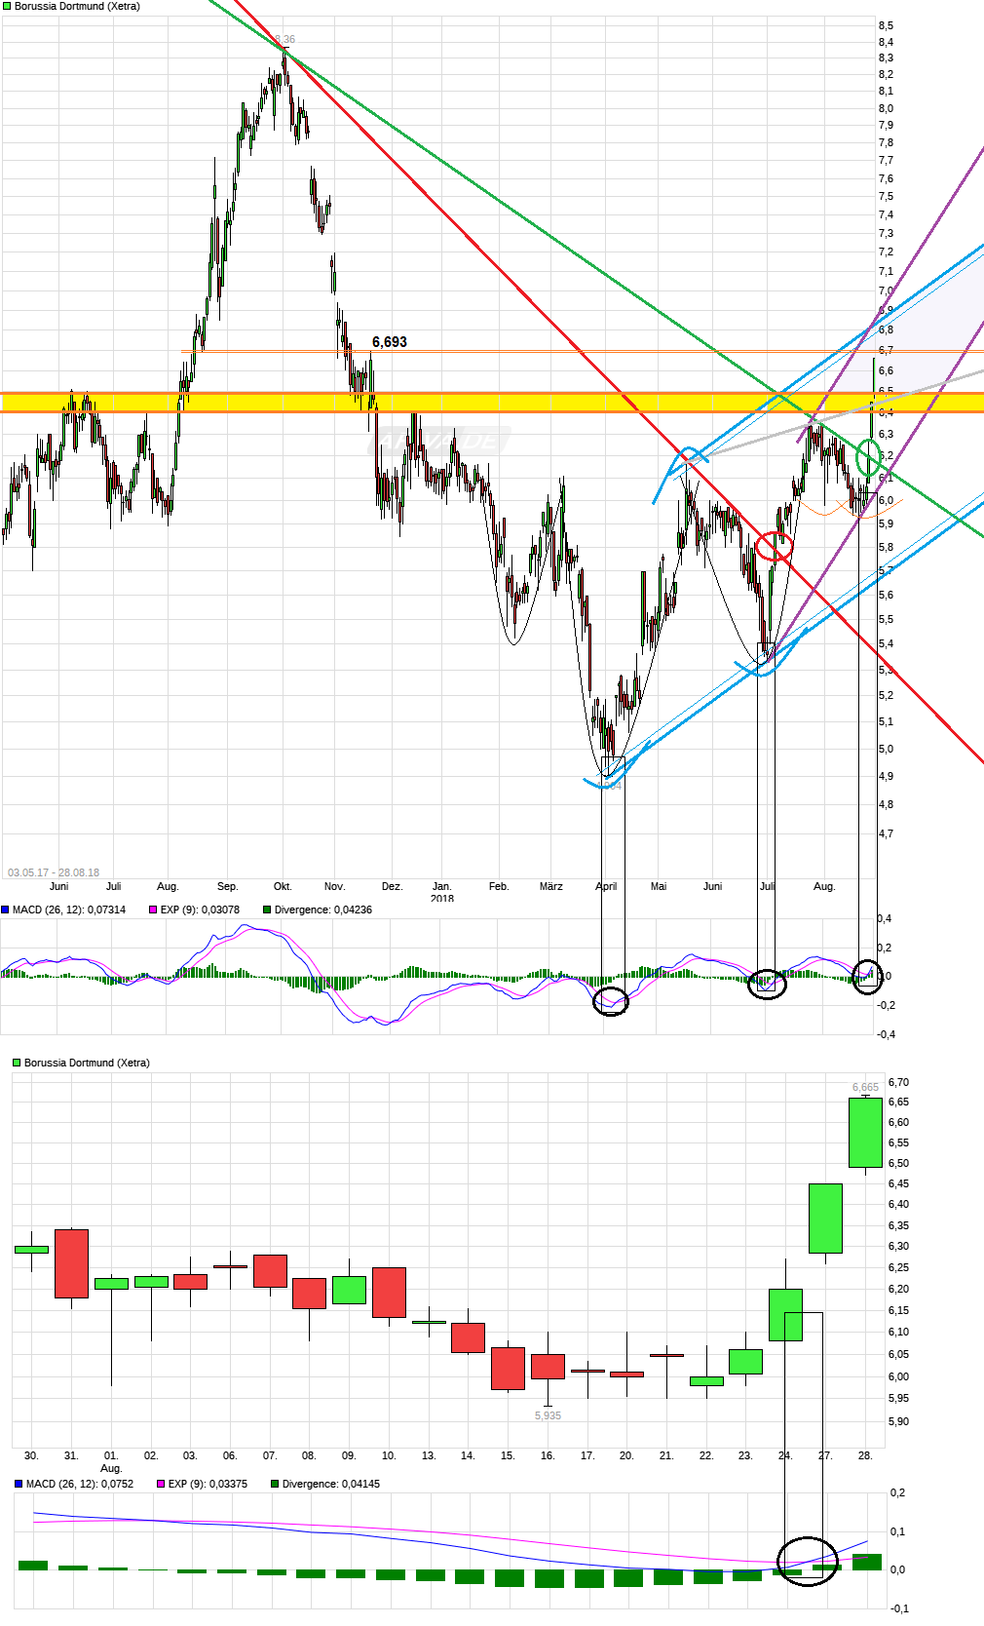Click the 'Okt.' month label
The height and width of the screenshot is (1626, 984).
[283, 886]
